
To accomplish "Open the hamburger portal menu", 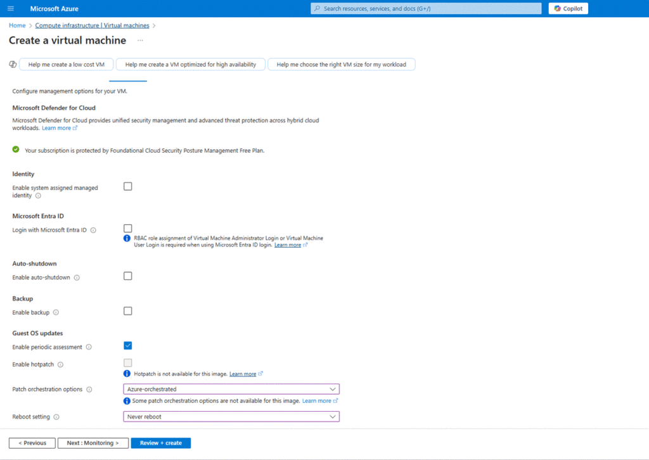I will (10, 8).
